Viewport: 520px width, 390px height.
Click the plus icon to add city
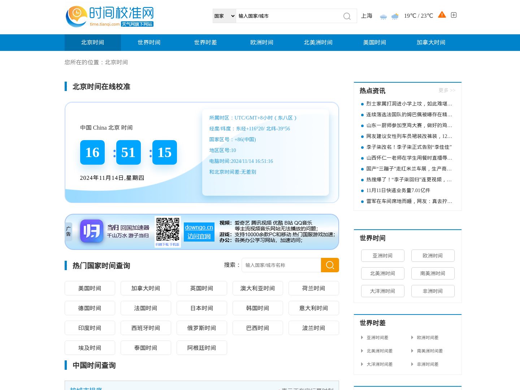point(454,15)
